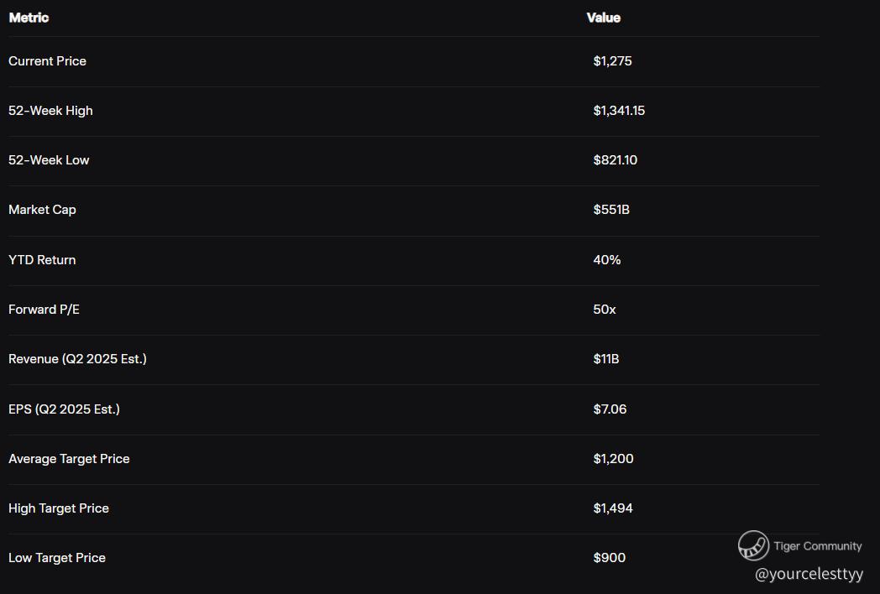Click the Tiger Community logo icon
Image resolution: width=880 pixels, height=594 pixels.
(x=753, y=545)
